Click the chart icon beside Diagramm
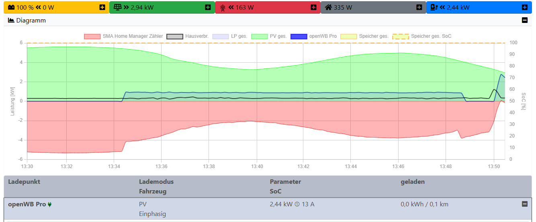The width and height of the screenshot is (536, 222). pyautogui.click(x=11, y=20)
